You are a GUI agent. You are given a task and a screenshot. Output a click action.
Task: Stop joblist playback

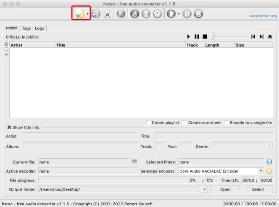pos(205,37)
